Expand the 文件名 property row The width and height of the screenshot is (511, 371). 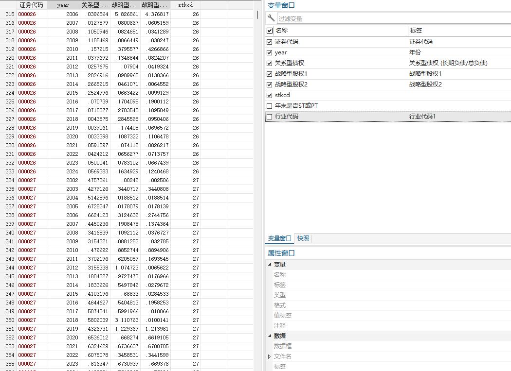269,356
